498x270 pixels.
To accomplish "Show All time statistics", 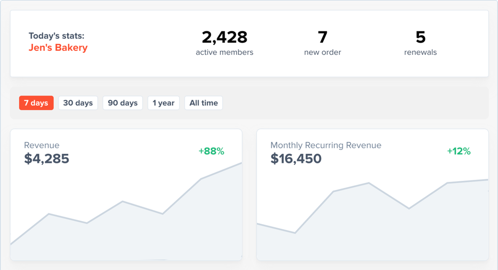I will pos(204,103).
